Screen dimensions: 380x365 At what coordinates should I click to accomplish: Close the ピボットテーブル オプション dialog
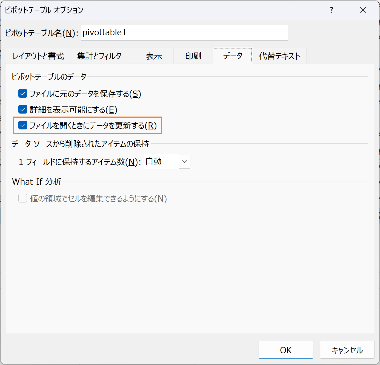tap(363, 10)
